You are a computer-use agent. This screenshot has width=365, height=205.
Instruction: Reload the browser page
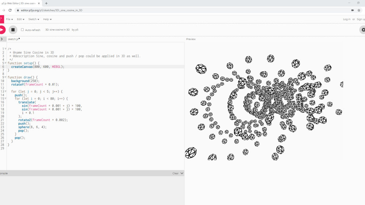point(10,10)
